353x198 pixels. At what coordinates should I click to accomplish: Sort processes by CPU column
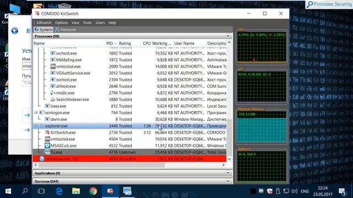tap(146, 43)
